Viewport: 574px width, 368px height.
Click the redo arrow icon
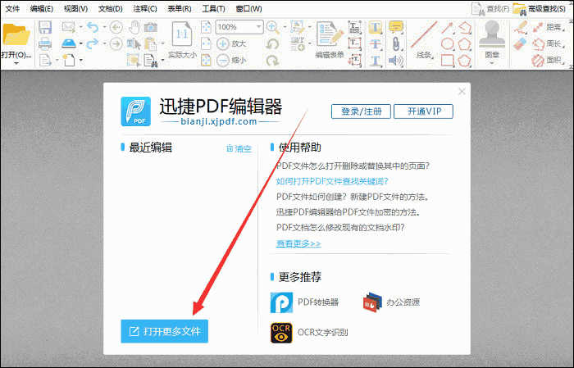point(93,43)
